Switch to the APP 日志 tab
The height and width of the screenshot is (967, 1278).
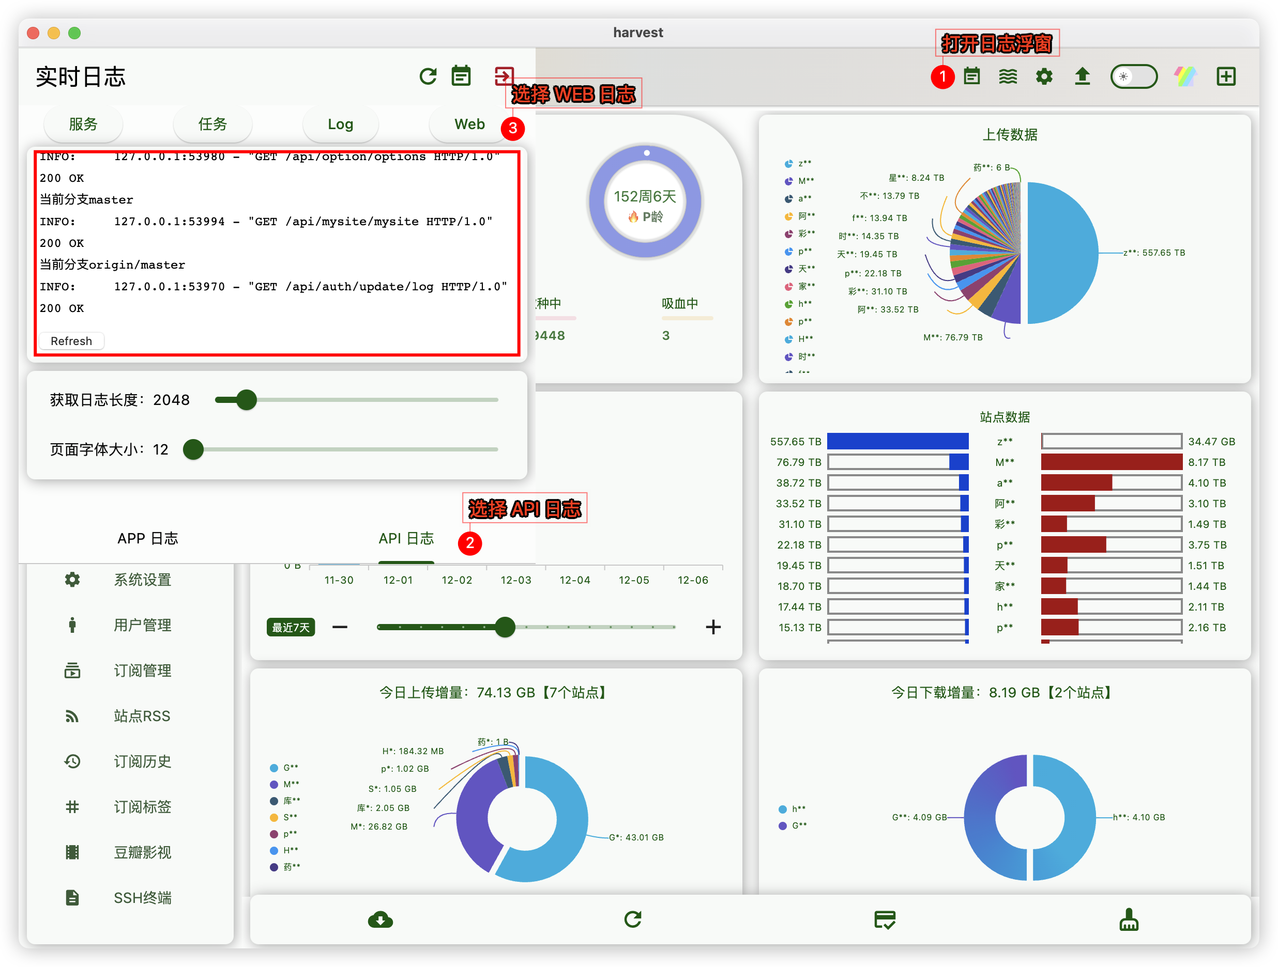(x=148, y=539)
